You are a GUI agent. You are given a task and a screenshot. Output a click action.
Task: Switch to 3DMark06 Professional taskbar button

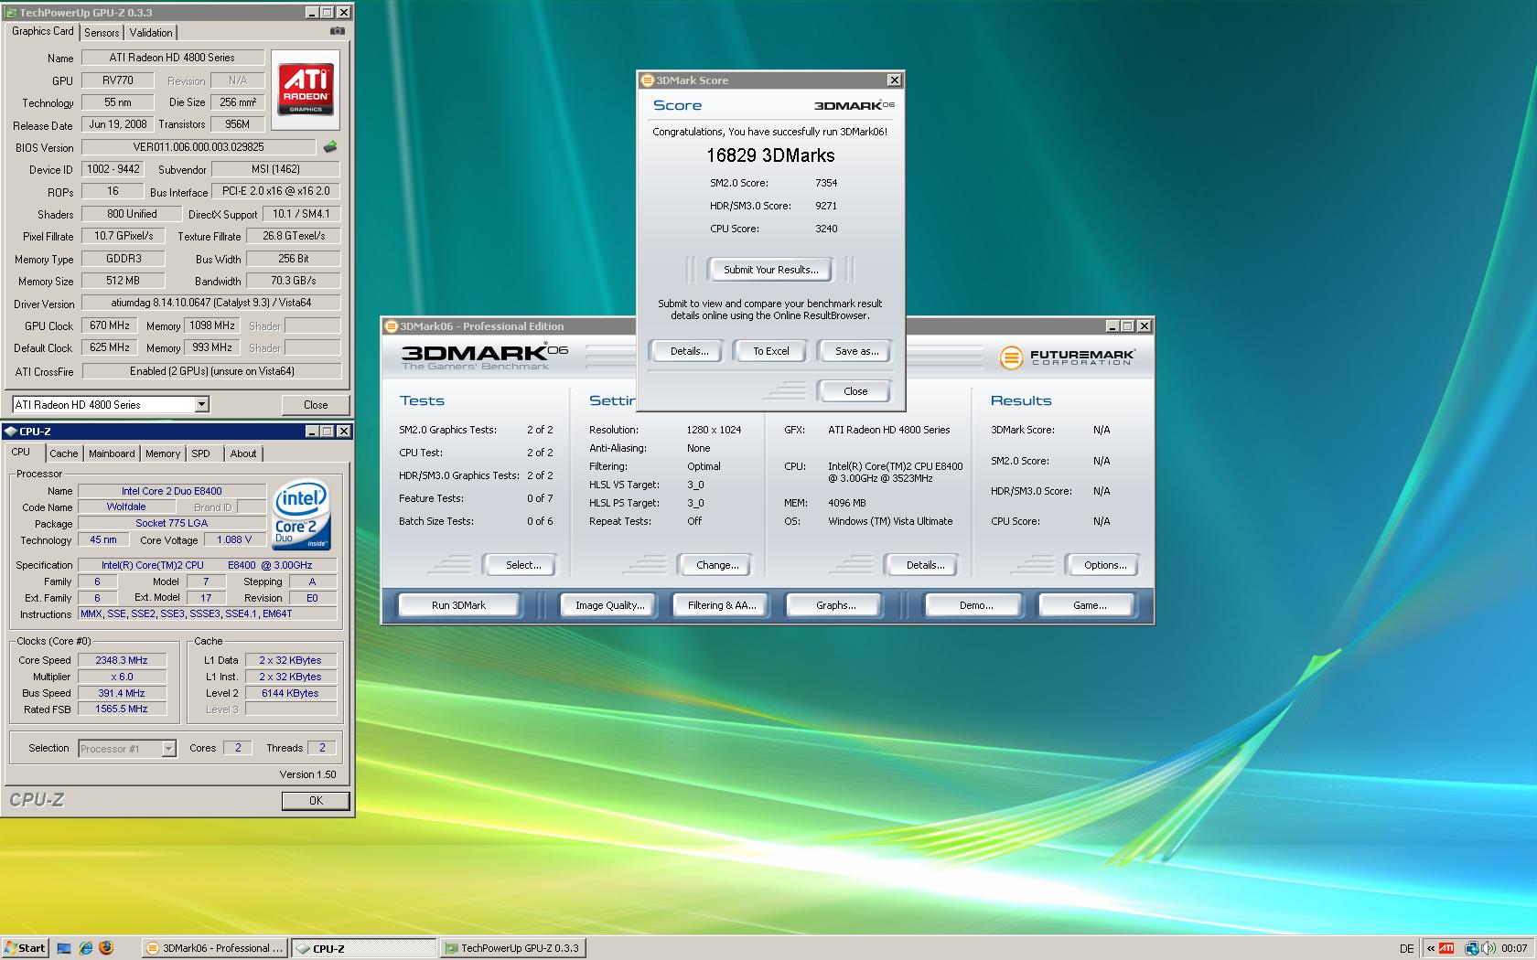point(215,948)
